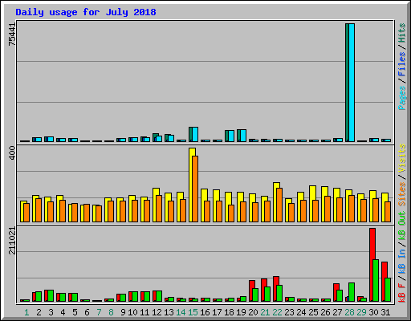Screen dimensions: 411x321
Task: Click day 13 on the x-axis
Action: (x=169, y=312)
